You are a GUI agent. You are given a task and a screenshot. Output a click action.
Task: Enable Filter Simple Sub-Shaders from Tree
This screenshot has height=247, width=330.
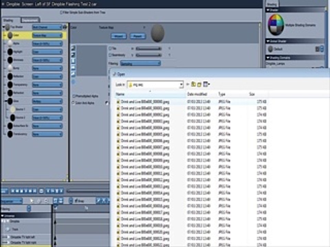(61, 12)
